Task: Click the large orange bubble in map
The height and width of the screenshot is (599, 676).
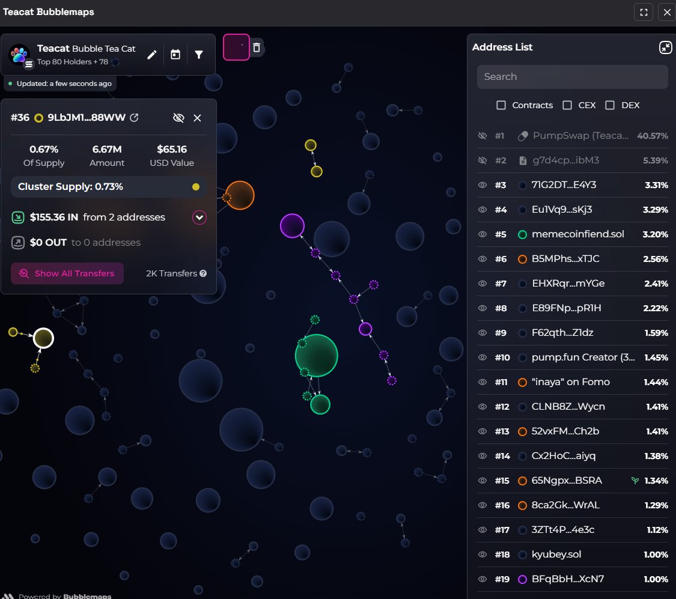Action: point(240,195)
